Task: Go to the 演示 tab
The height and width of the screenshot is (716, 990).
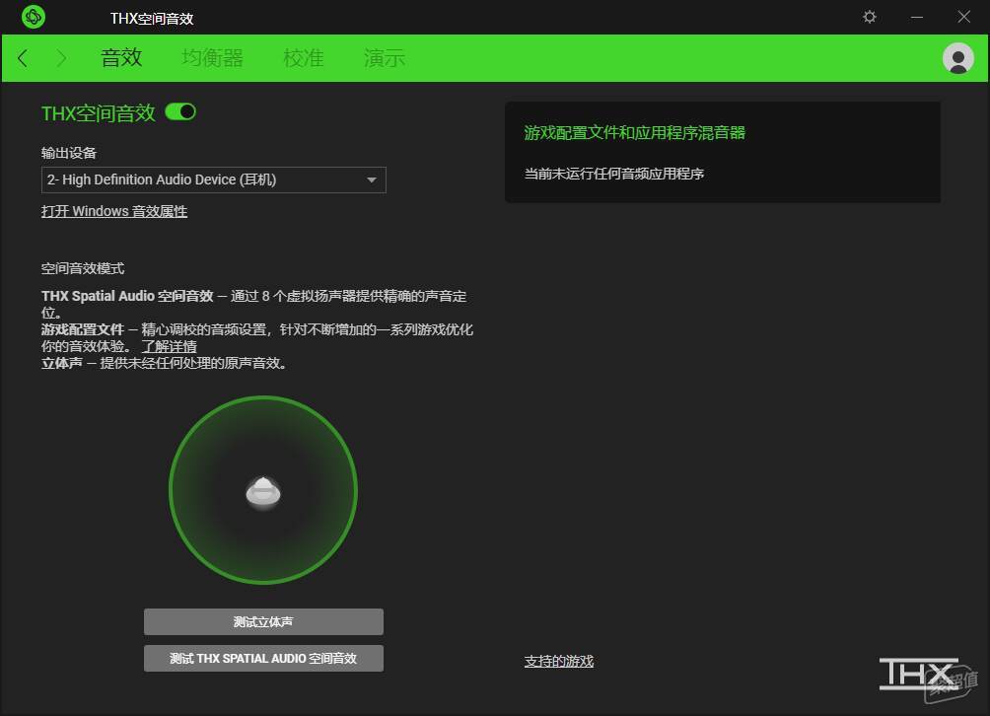Action: click(384, 58)
